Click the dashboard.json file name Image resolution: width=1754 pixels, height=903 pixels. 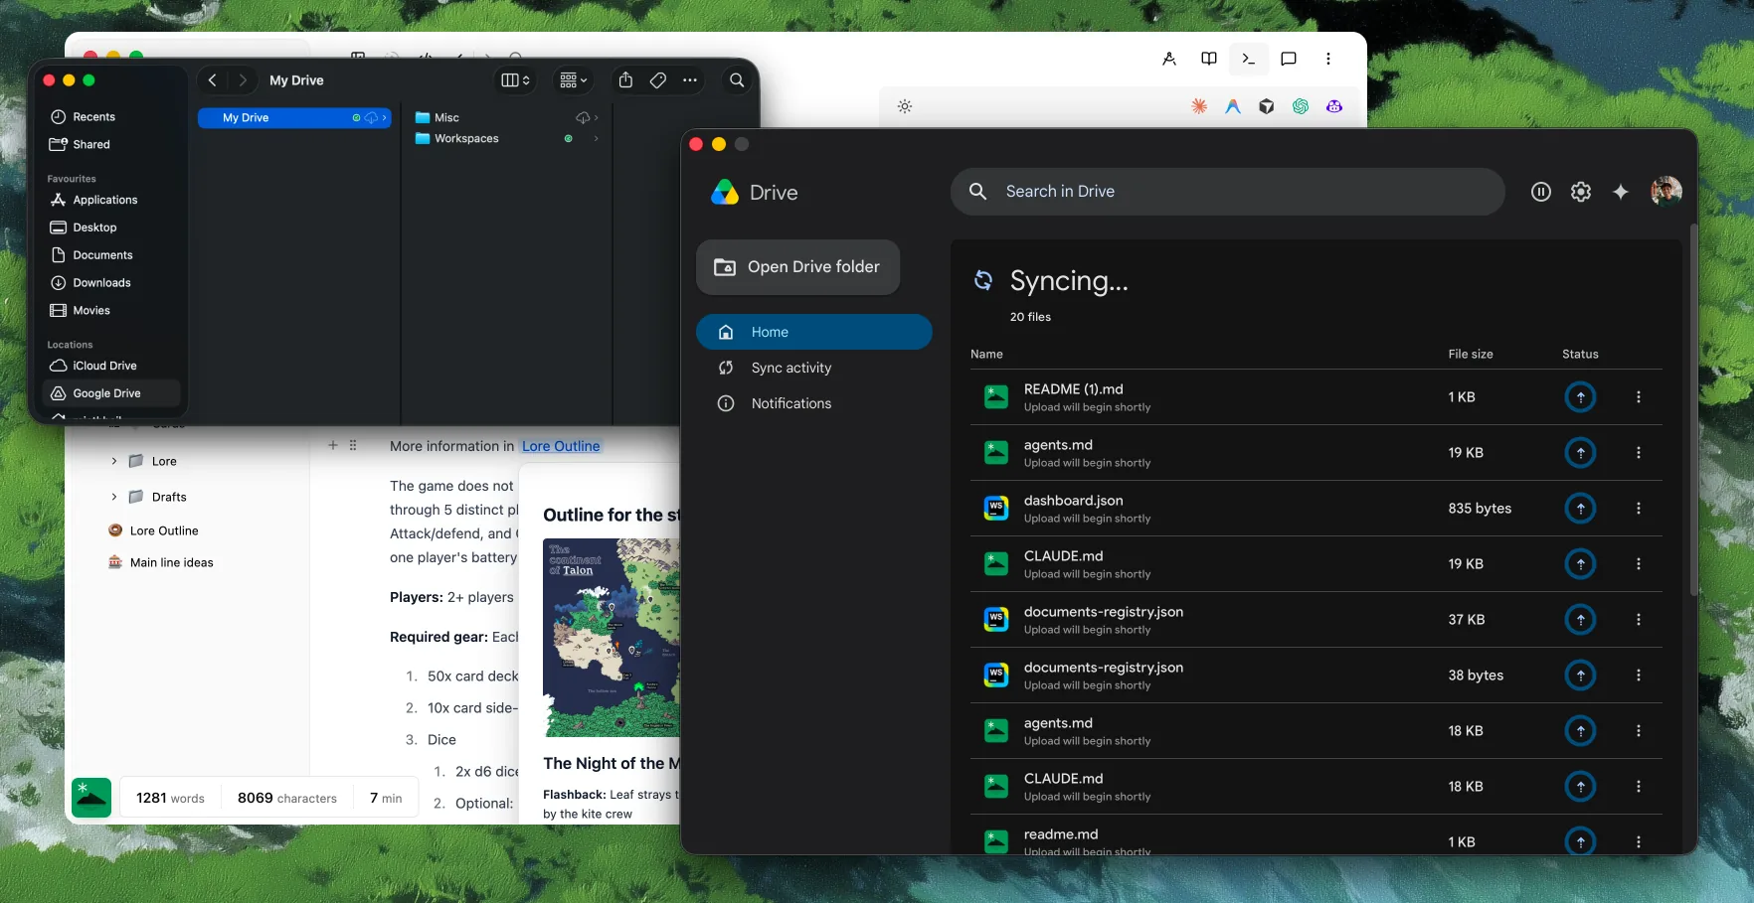[1073, 501]
